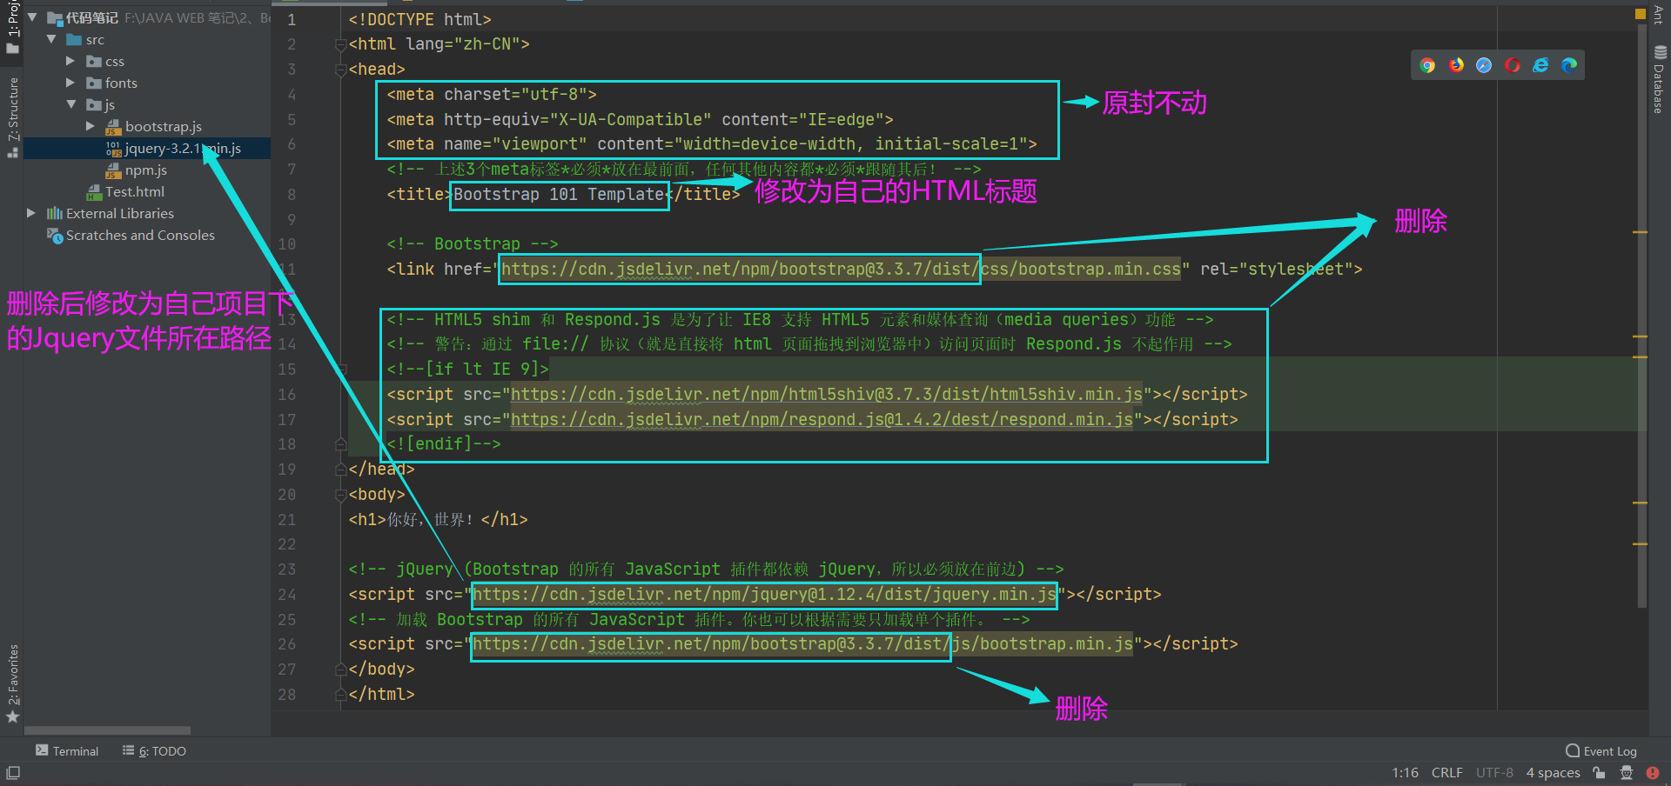Expand the css folder arrow
The height and width of the screenshot is (786, 1671).
(x=70, y=61)
